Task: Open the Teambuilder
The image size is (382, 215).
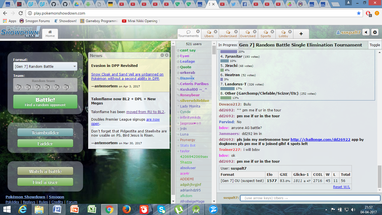Action: (x=45, y=133)
